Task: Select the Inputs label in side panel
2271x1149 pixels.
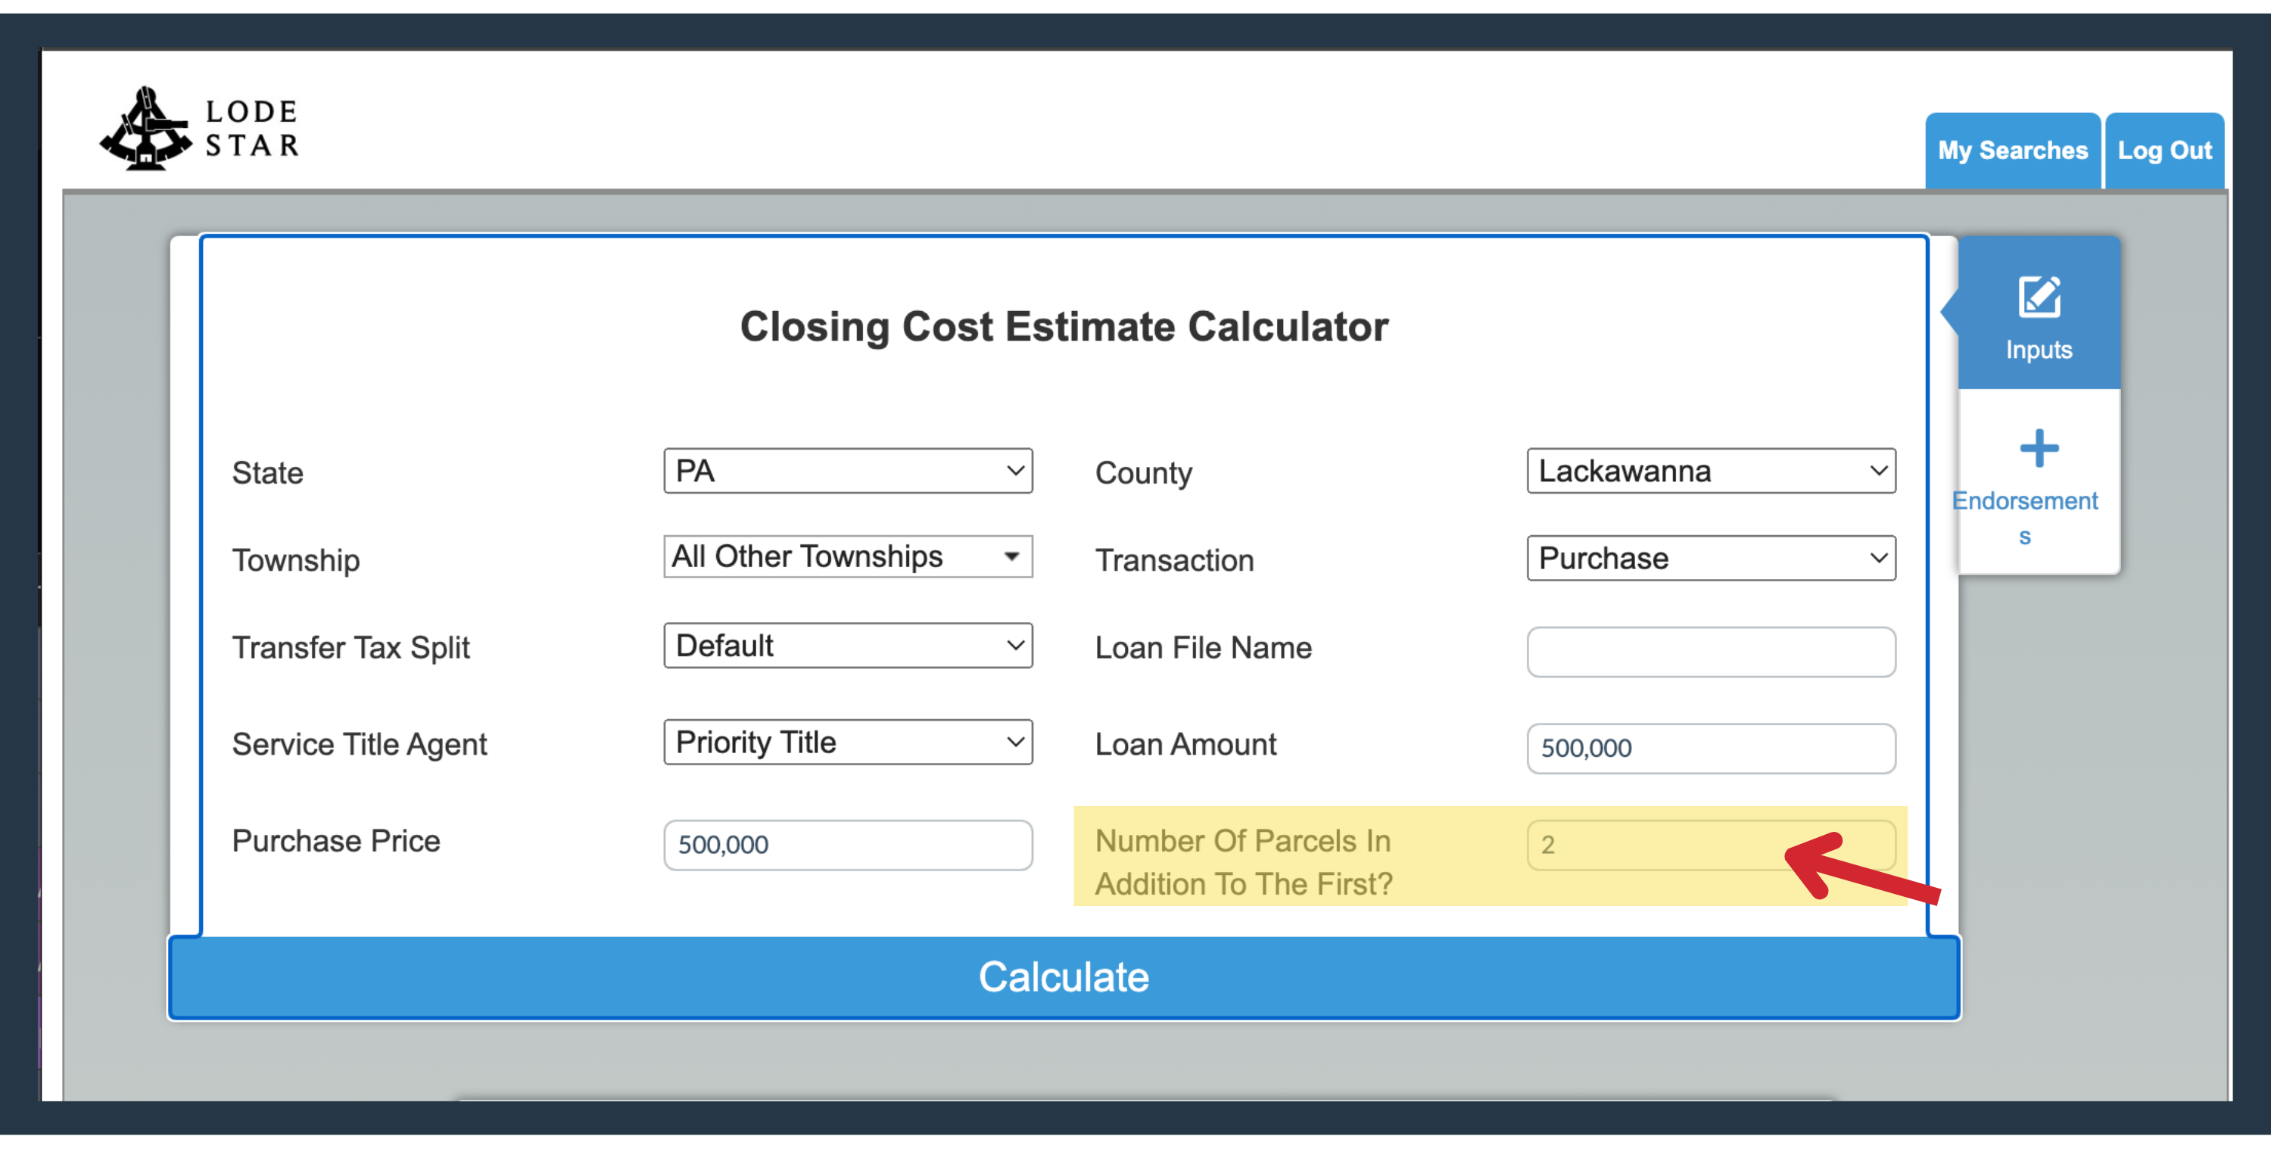Action: pos(2039,349)
